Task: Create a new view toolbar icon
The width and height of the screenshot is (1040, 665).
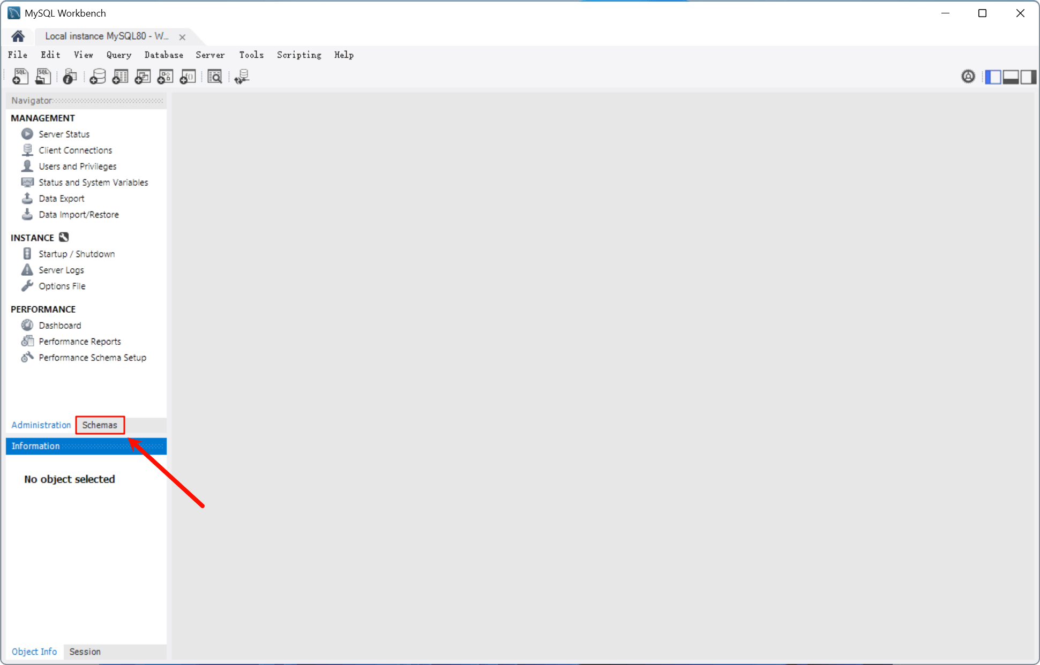Action: [x=143, y=77]
